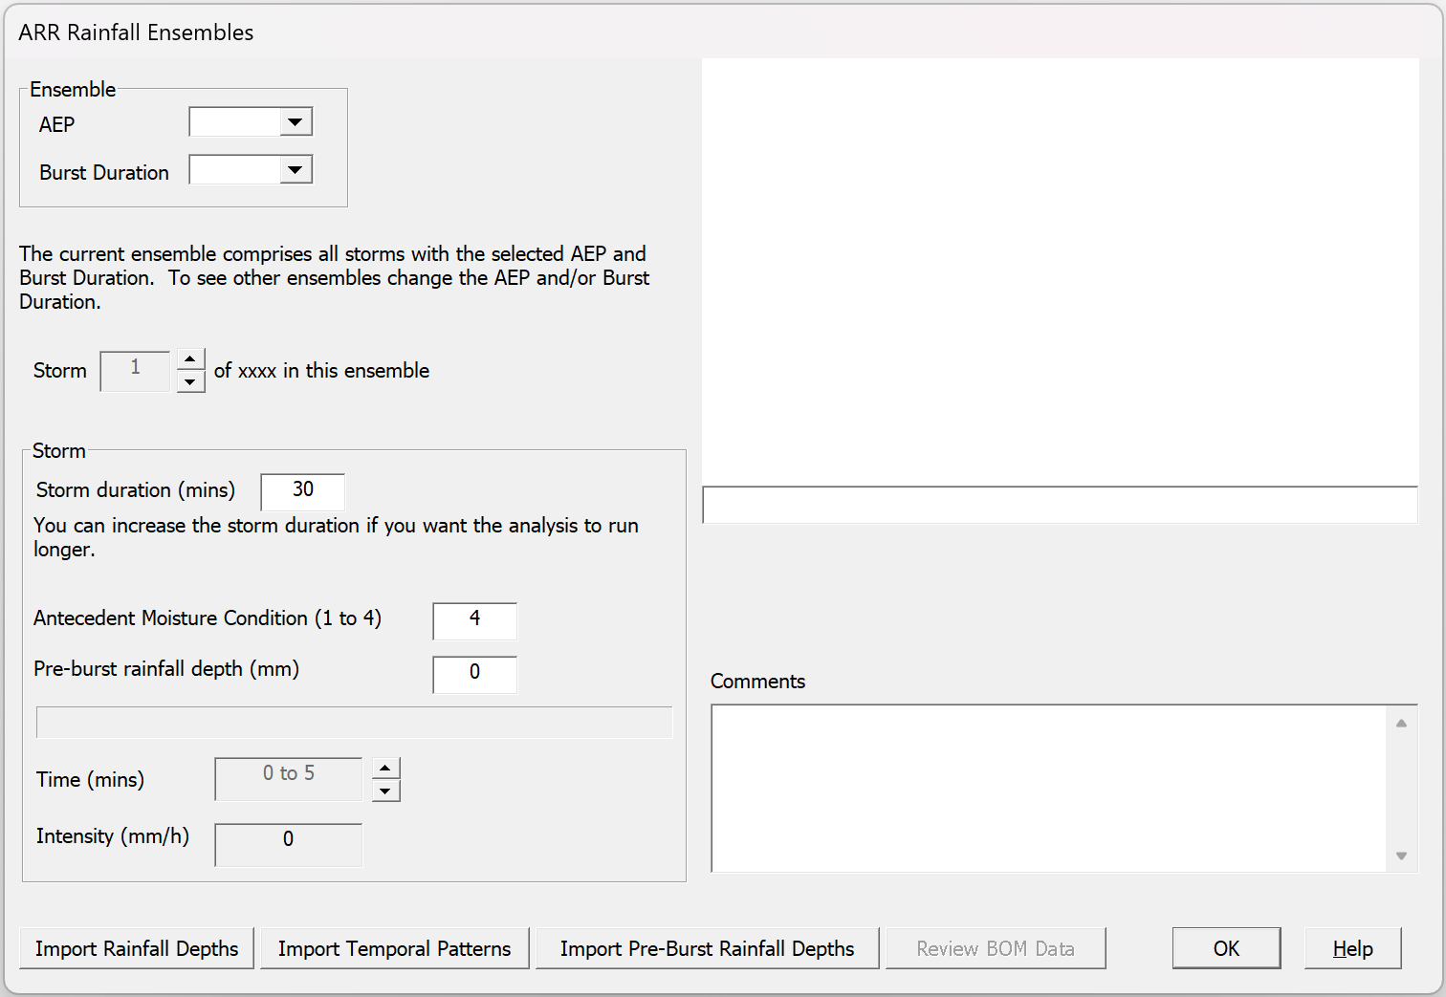Click the 'of xxxx in this ensemble' text
This screenshot has height=997, width=1446.
321,371
